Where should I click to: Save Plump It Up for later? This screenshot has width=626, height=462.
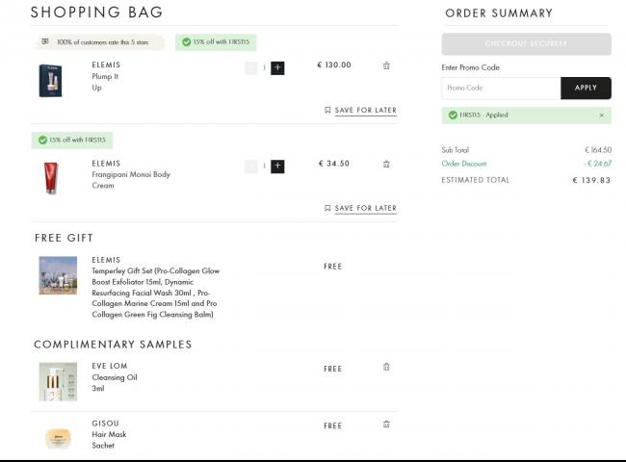[x=365, y=110]
